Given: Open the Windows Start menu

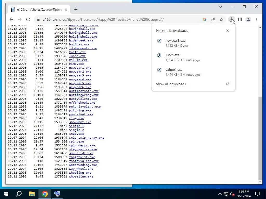Looking at the screenshot, I should 6,194.
